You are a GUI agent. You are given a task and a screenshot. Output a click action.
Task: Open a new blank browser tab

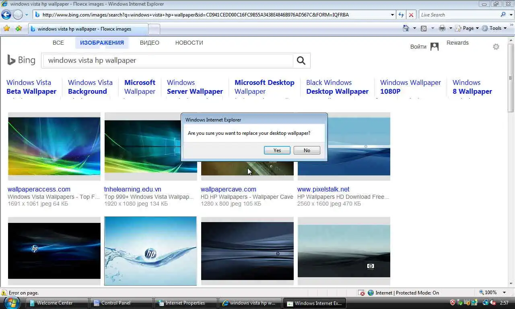point(154,29)
